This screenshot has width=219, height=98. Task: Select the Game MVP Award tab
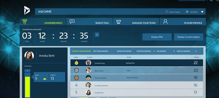tap(124, 51)
